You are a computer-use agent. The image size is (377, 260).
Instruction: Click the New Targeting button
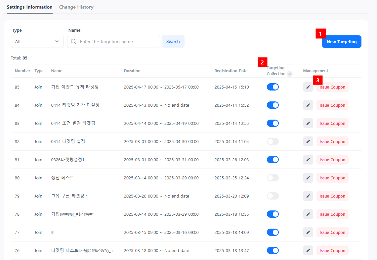pyautogui.click(x=341, y=42)
